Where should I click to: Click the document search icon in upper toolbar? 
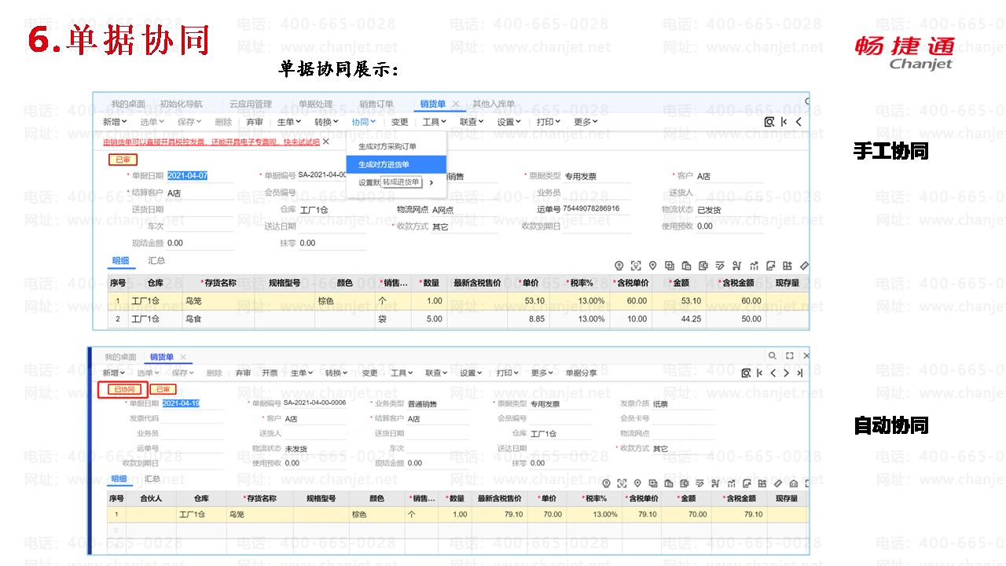(x=769, y=122)
